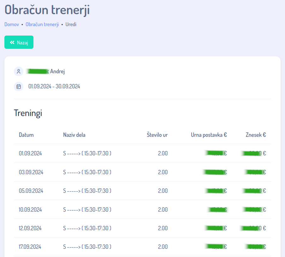The image size is (285, 257).
Task: Click the Uredi breadcrumb item
Action: point(71,24)
